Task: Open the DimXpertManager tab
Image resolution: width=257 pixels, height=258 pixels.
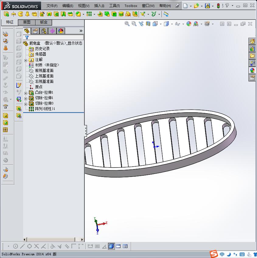Action: (52, 31)
